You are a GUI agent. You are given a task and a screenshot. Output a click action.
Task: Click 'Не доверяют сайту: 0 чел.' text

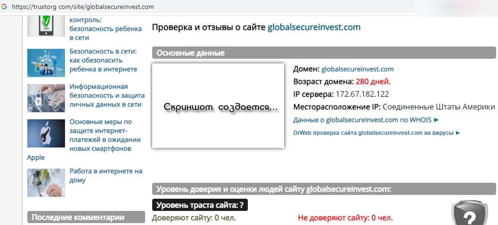click(x=345, y=218)
